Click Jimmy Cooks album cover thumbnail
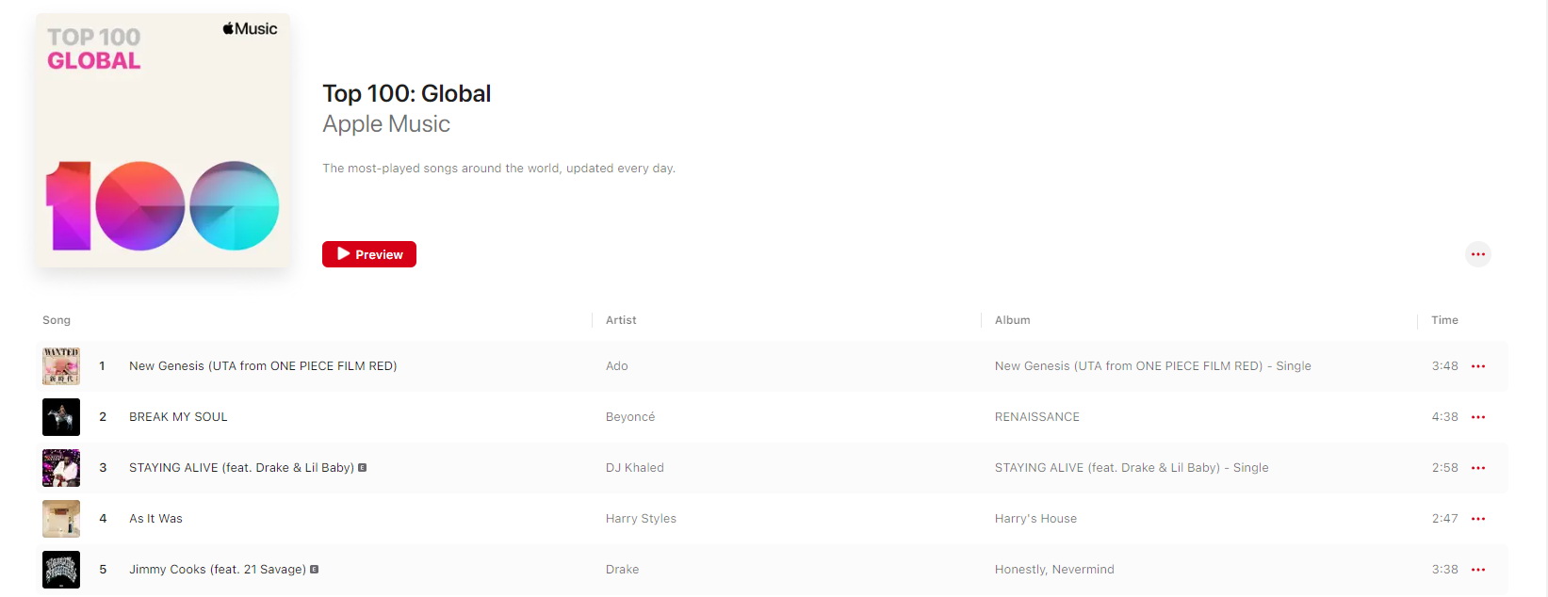The height and width of the screenshot is (597, 1548). click(61, 570)
